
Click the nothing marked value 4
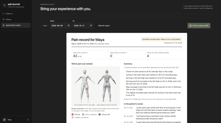tap(148, 56)
